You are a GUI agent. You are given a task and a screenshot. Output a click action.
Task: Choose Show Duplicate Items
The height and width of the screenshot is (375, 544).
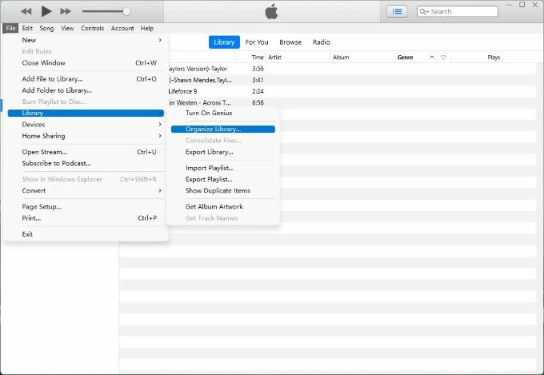(218, 191)
